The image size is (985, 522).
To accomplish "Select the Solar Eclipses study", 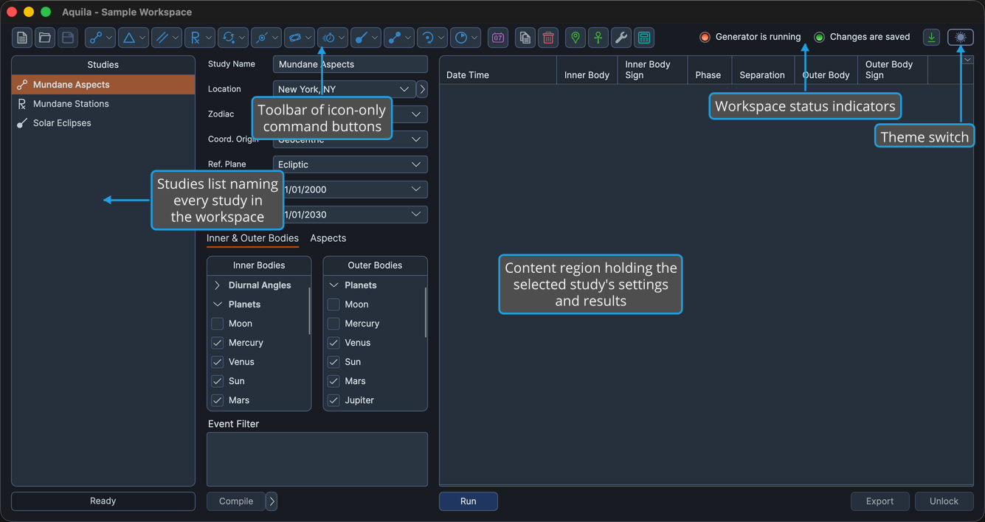I will [103, 123].
